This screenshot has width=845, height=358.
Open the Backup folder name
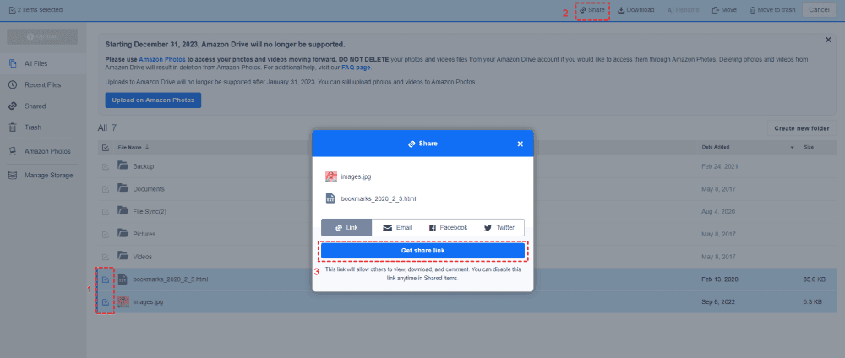coord(144,167)
